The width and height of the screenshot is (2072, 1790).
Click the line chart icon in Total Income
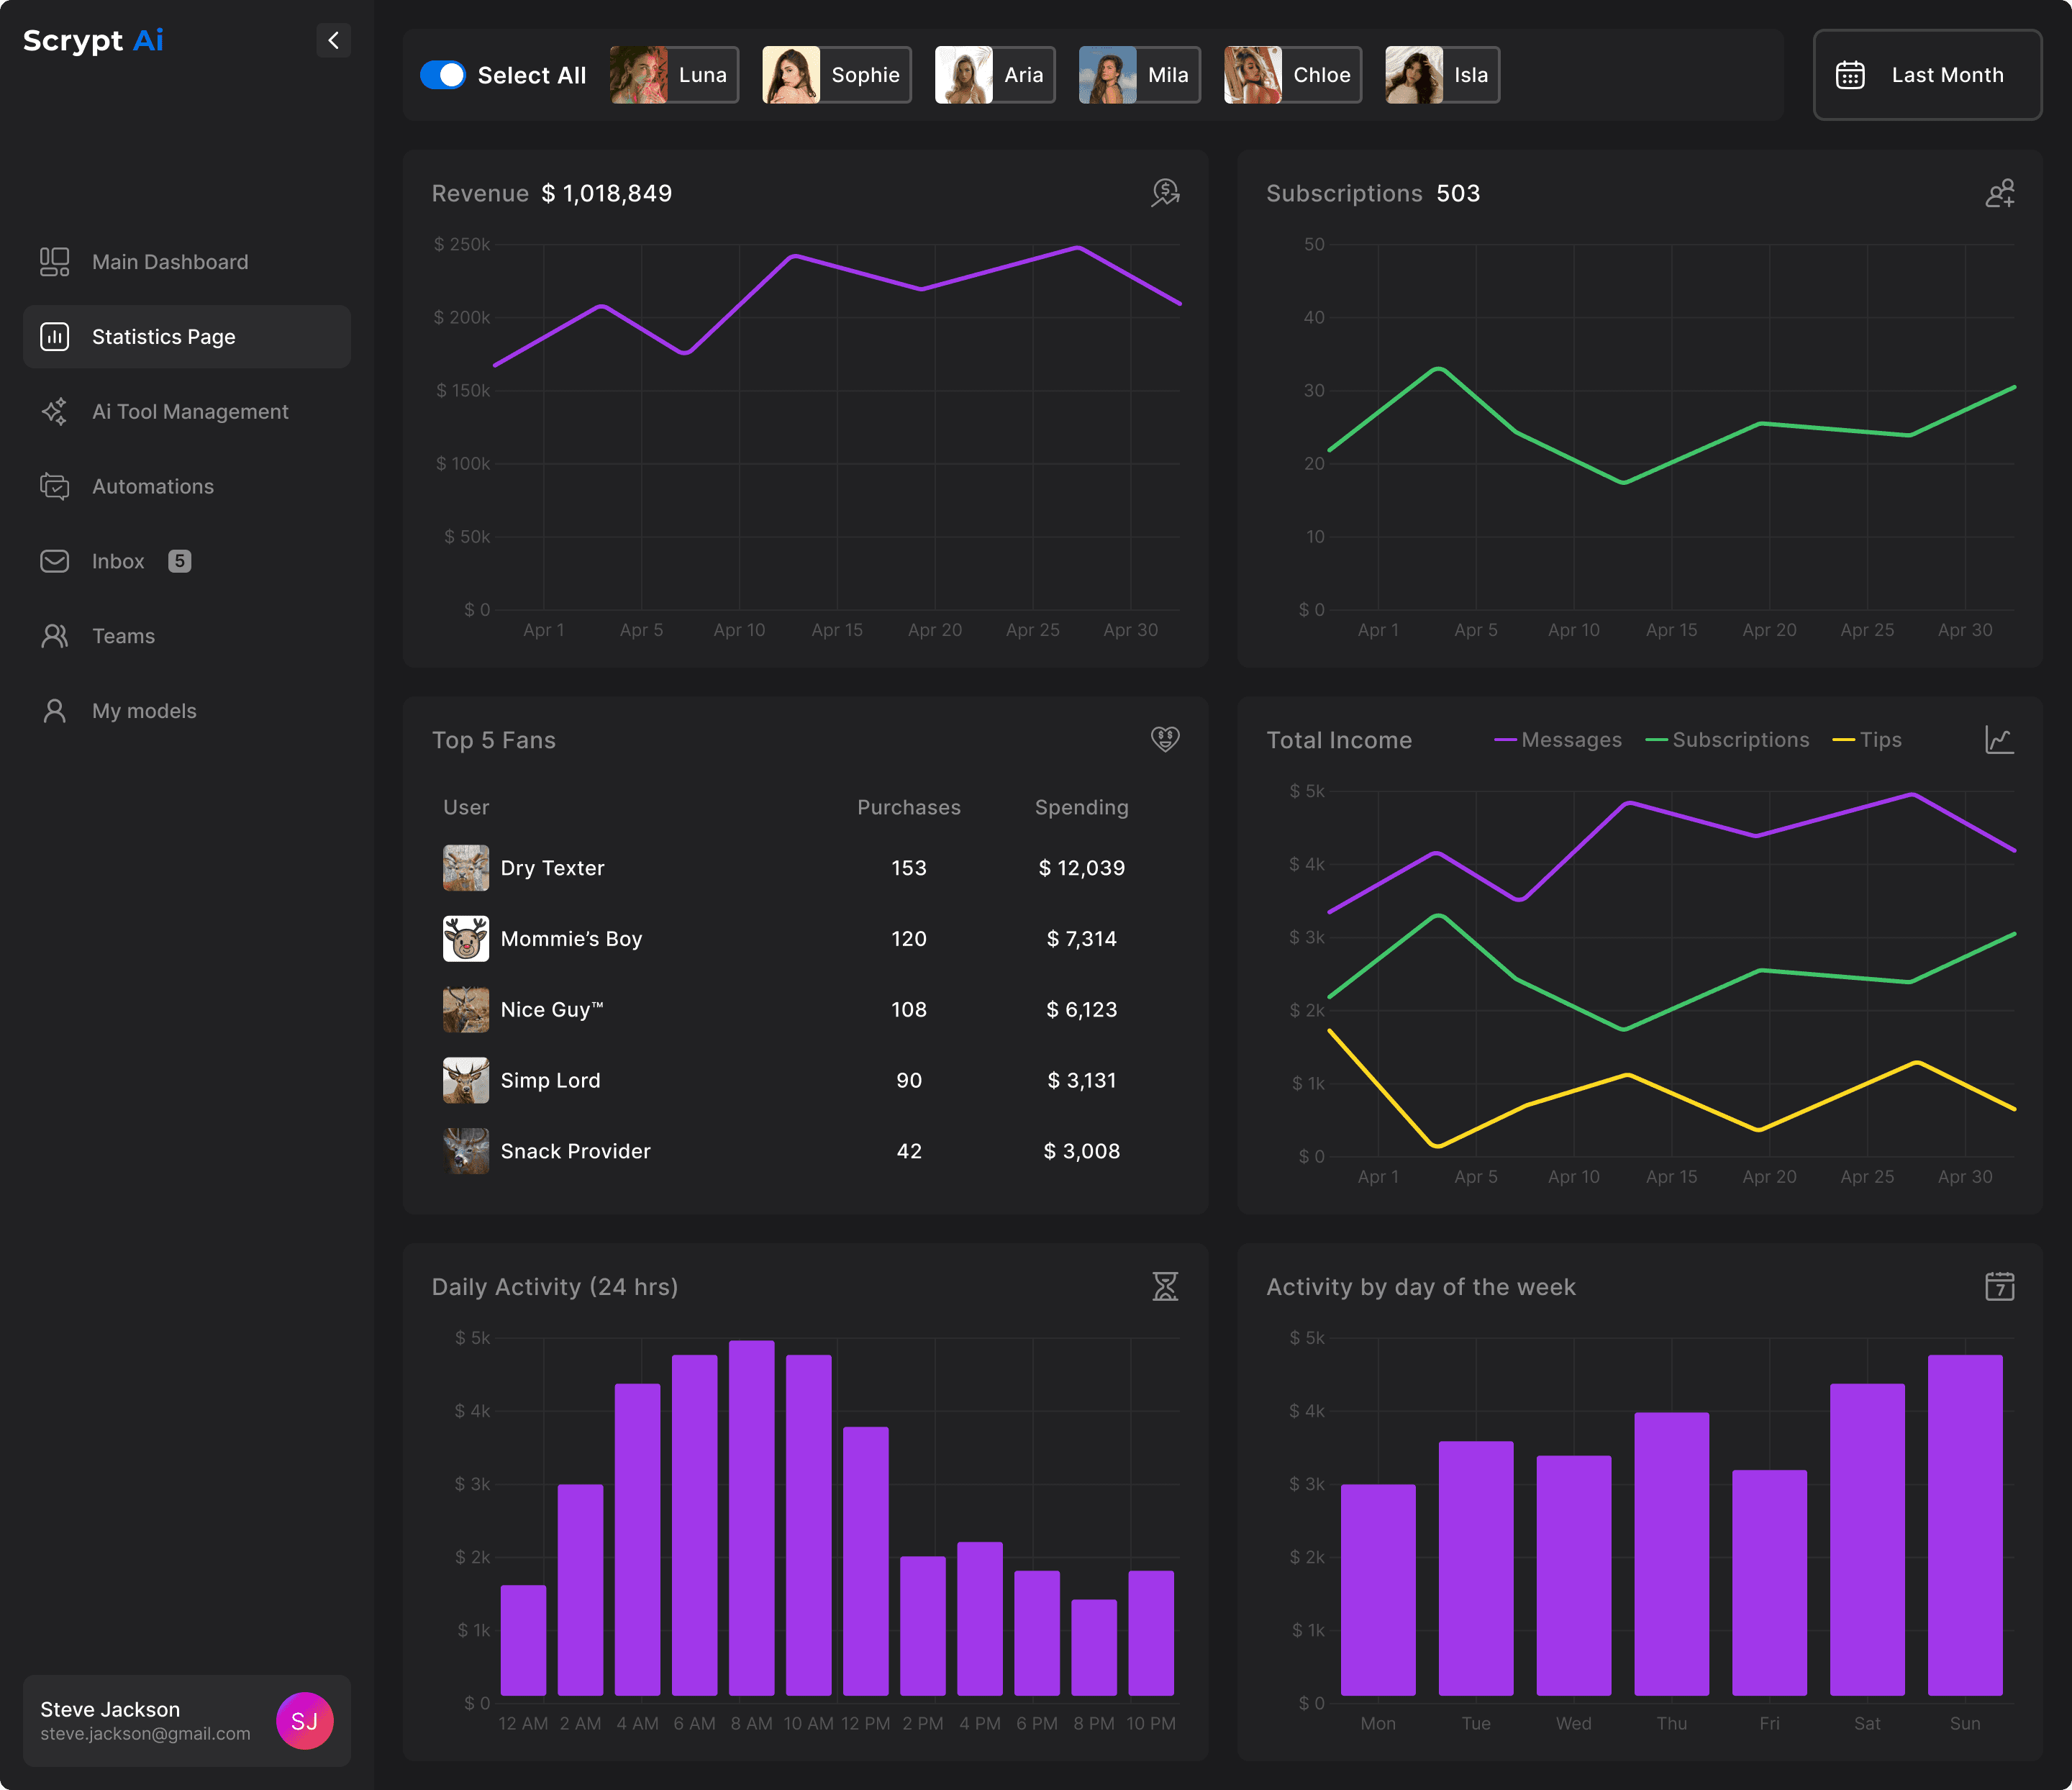click(x=2000, y=740)
